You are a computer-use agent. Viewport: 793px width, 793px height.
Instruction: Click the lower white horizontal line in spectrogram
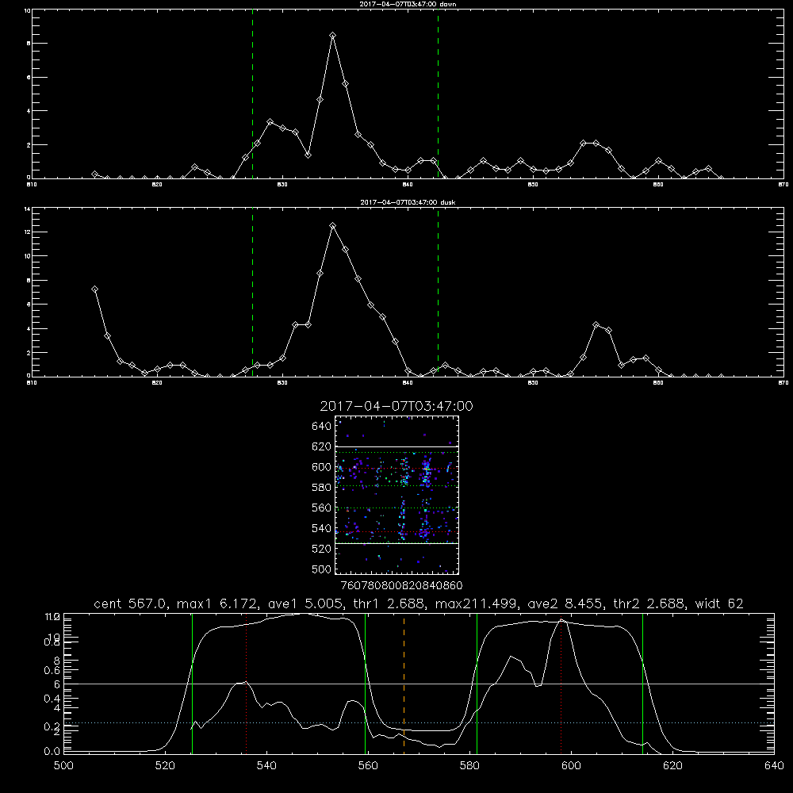(x=396, y=543)
